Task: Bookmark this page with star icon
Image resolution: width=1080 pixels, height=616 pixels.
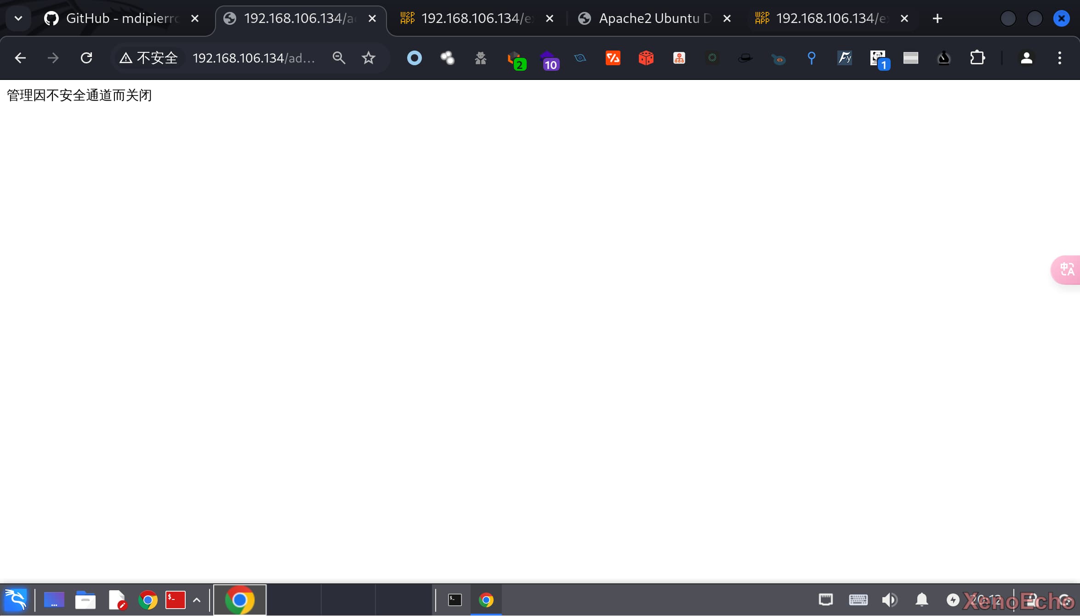Action: tap(368, 58)
